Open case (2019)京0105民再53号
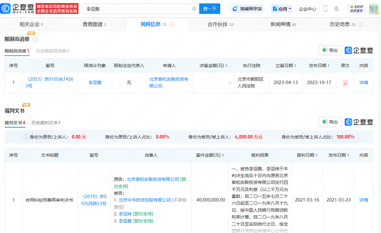 (x=93, y=200)
